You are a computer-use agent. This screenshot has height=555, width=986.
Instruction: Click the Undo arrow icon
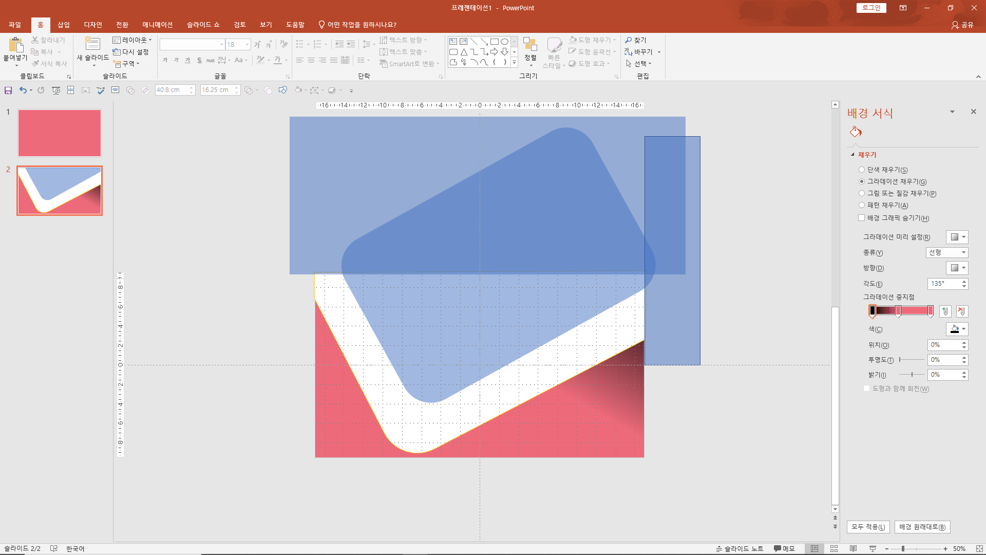pyautogui.click(x=23, y=90)
